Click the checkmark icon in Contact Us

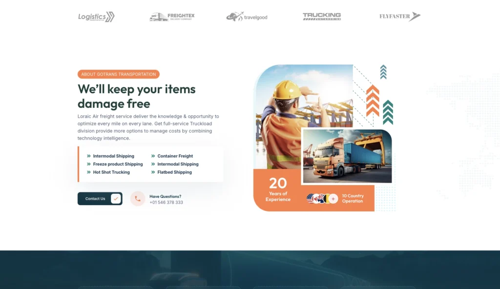click(116, 199)
